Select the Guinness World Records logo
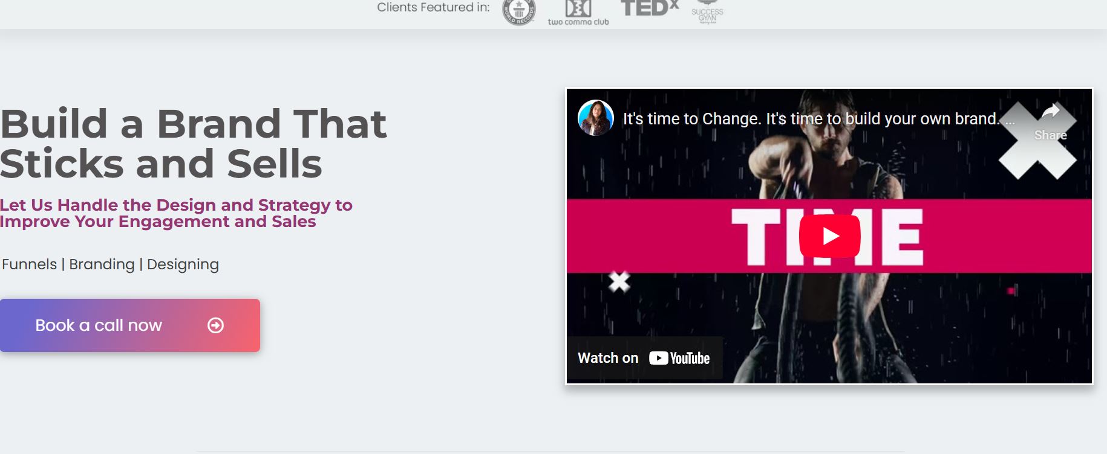The width and height of the screenshot is (1107, 454). point(519,11)
